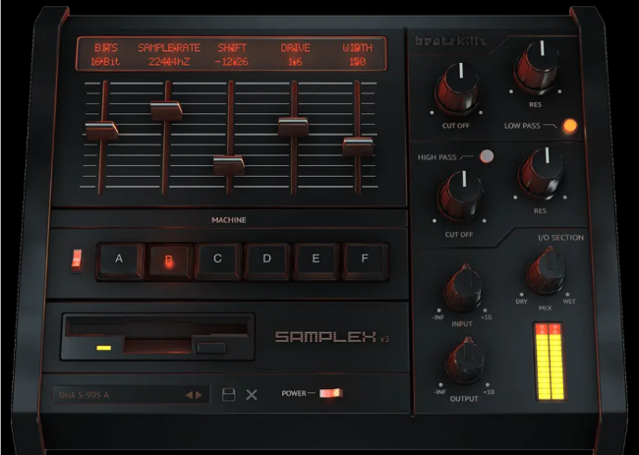This screenshot has height=455, width=639.
Task: Click the 16 Bit value on display
Action: [105, 62]
